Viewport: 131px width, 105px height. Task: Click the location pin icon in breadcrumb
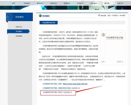pos(99,15)
